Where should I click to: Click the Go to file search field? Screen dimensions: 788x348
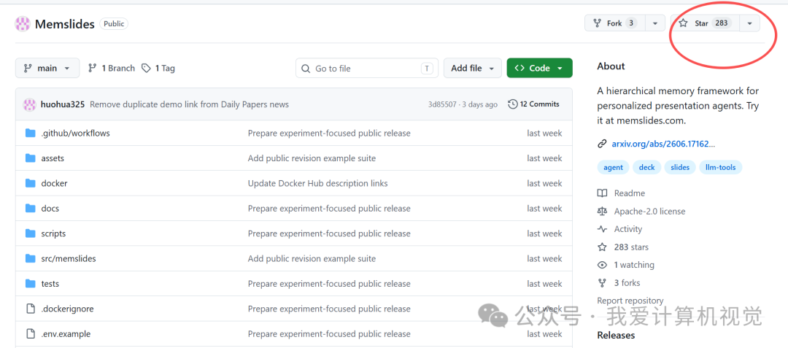(x=367, y=69)
